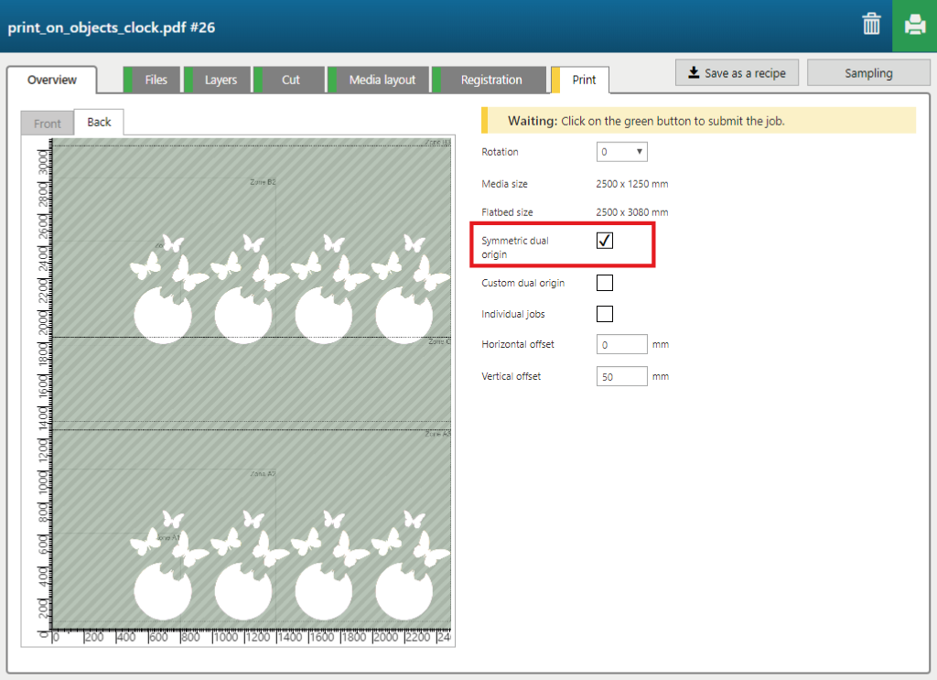Open the Files tab

[156, 80]
